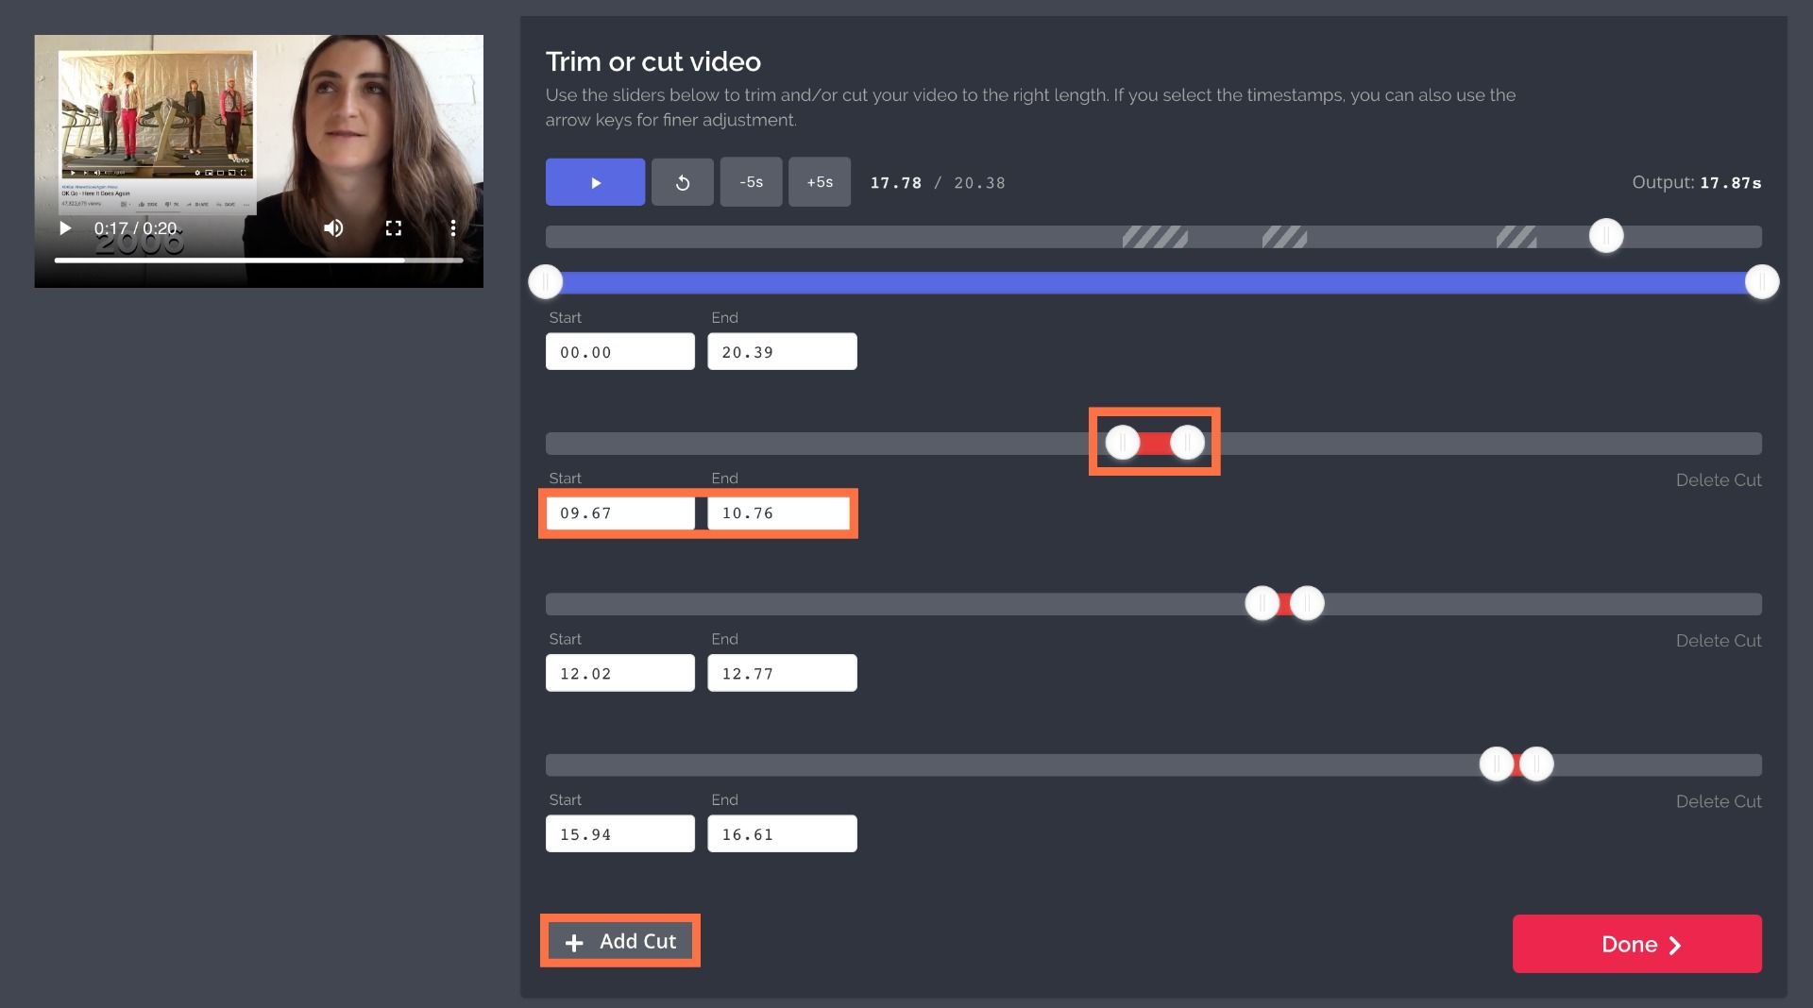Click the red Done button
Screen dimensions: 1813x1008
point(1636,944)
